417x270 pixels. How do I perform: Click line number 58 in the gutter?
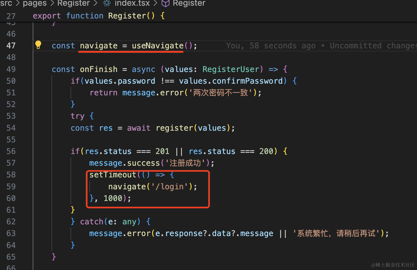point(11,175)
